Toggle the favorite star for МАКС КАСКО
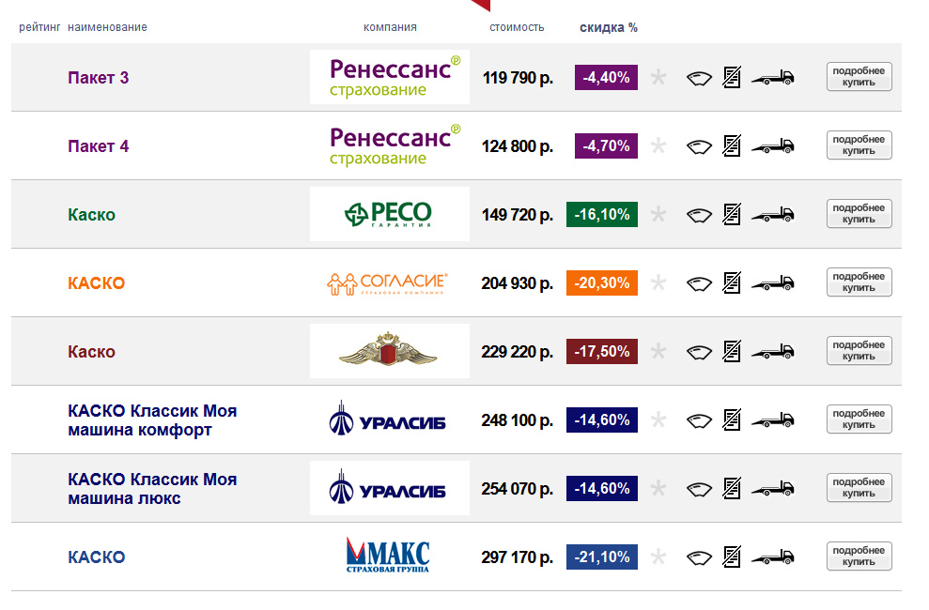The width and height of the screenshot is (929, 610). [658, 557]
